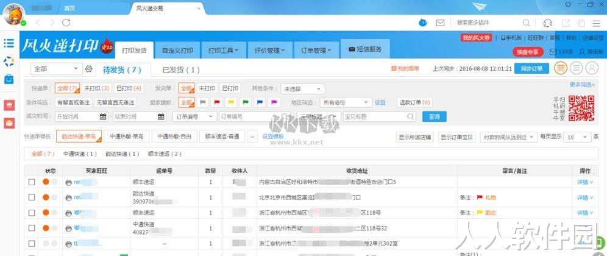Screen dimensions: 607x256
Task: Filter by blue seller flag
Action: point(260,102)
